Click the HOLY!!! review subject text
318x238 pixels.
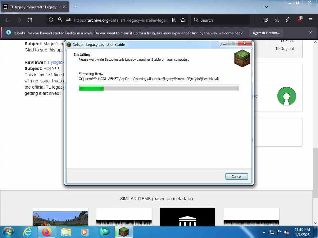pyautogui.click(x=51, y=68)
